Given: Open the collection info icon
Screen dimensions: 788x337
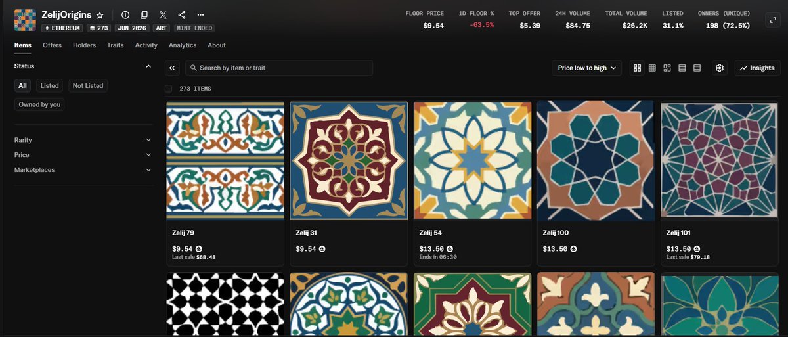Looking at the screenshot, I should tap(125, 14).
